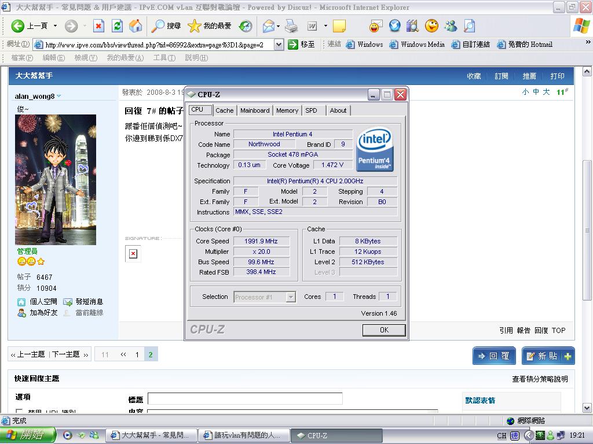The height and width of the screenshot is (444, 593).
Task: Click the 回覆 reply button
Action: click(x=494, y=356)
